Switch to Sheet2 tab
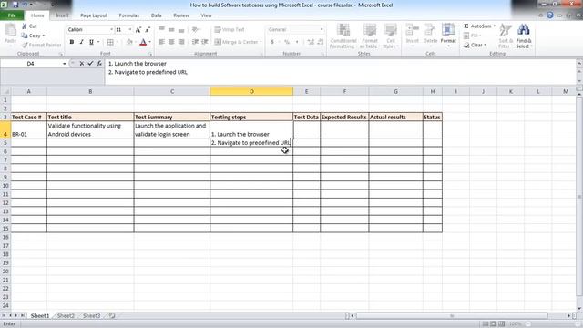 [x=66, y=316]
